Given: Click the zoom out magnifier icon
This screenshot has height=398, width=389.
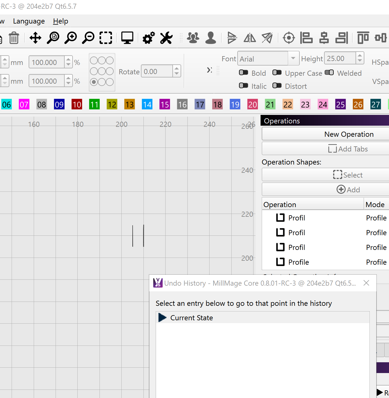Looking at the screenshot, I should point(88,38).
